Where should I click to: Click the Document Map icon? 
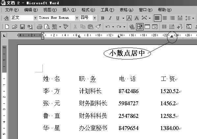pos(189,27)
